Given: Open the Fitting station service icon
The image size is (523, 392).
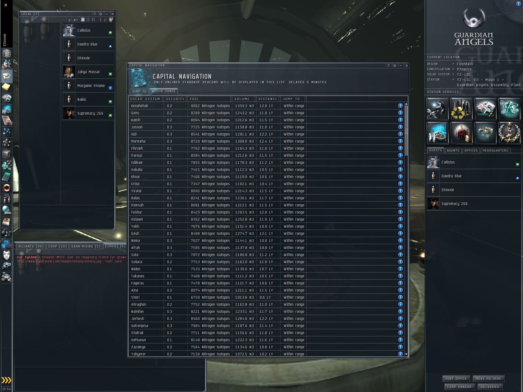Looking at the screenshot, I should (x=510, y=109).
